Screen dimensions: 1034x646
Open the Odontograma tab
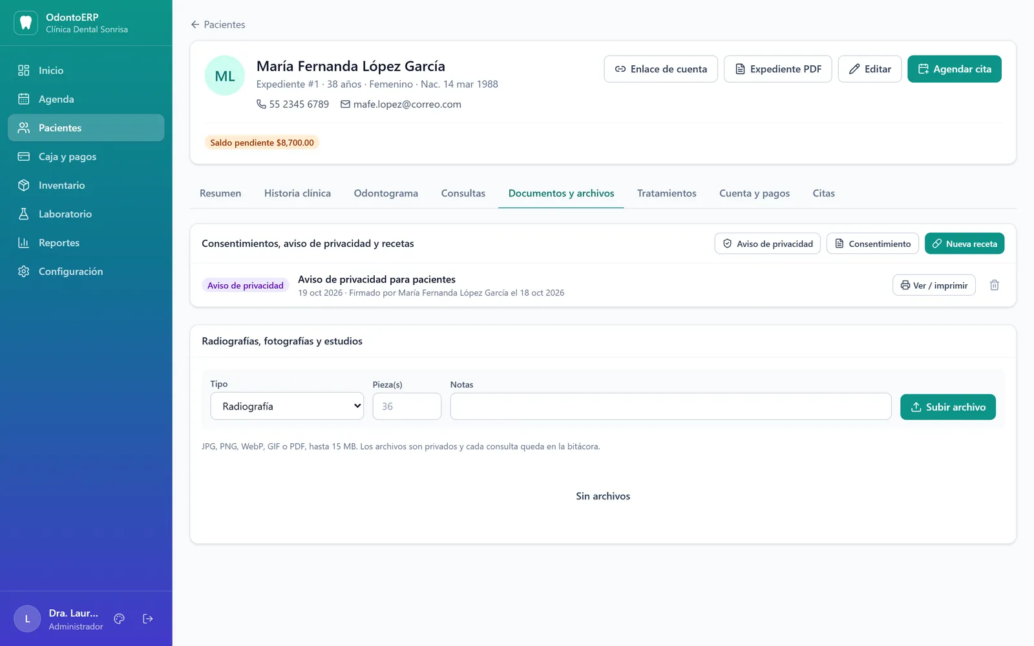point(386,193)
